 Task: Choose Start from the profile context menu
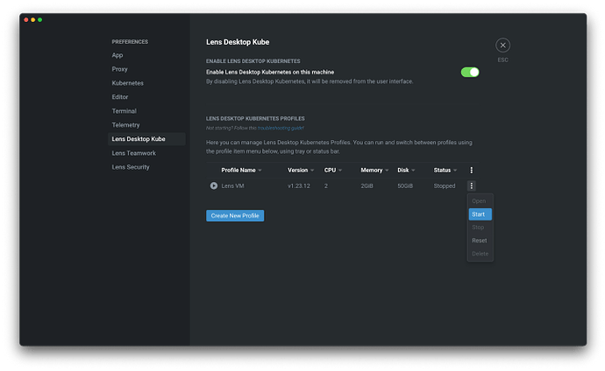[479, 213]
